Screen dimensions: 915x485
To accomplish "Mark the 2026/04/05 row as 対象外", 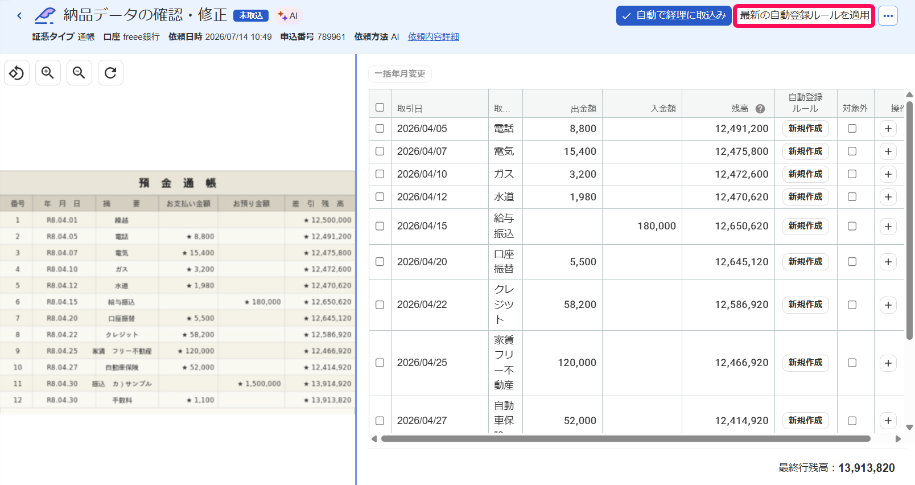I will tap(852, 129).
